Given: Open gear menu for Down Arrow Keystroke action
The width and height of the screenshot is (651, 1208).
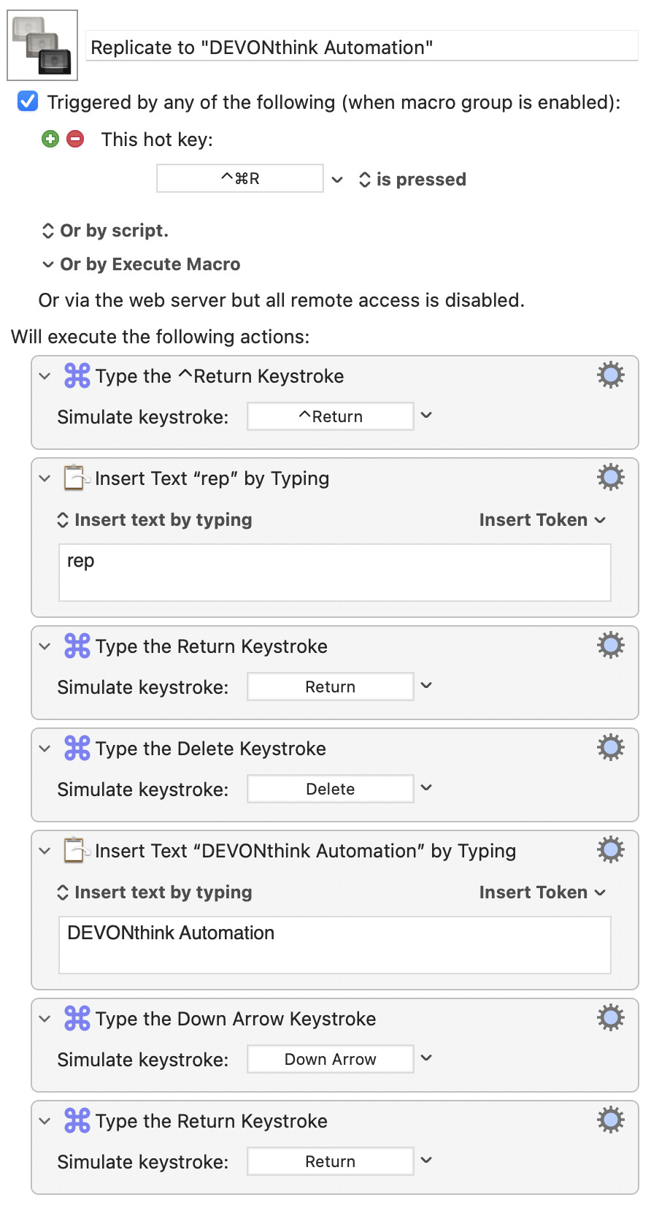Looking at the screenshot, I should coord(610,1018).
